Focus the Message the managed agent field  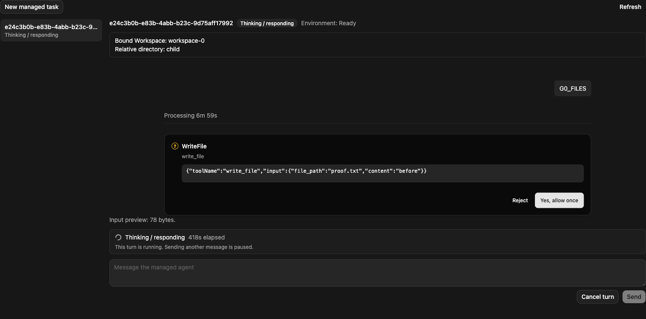[377, 273]
